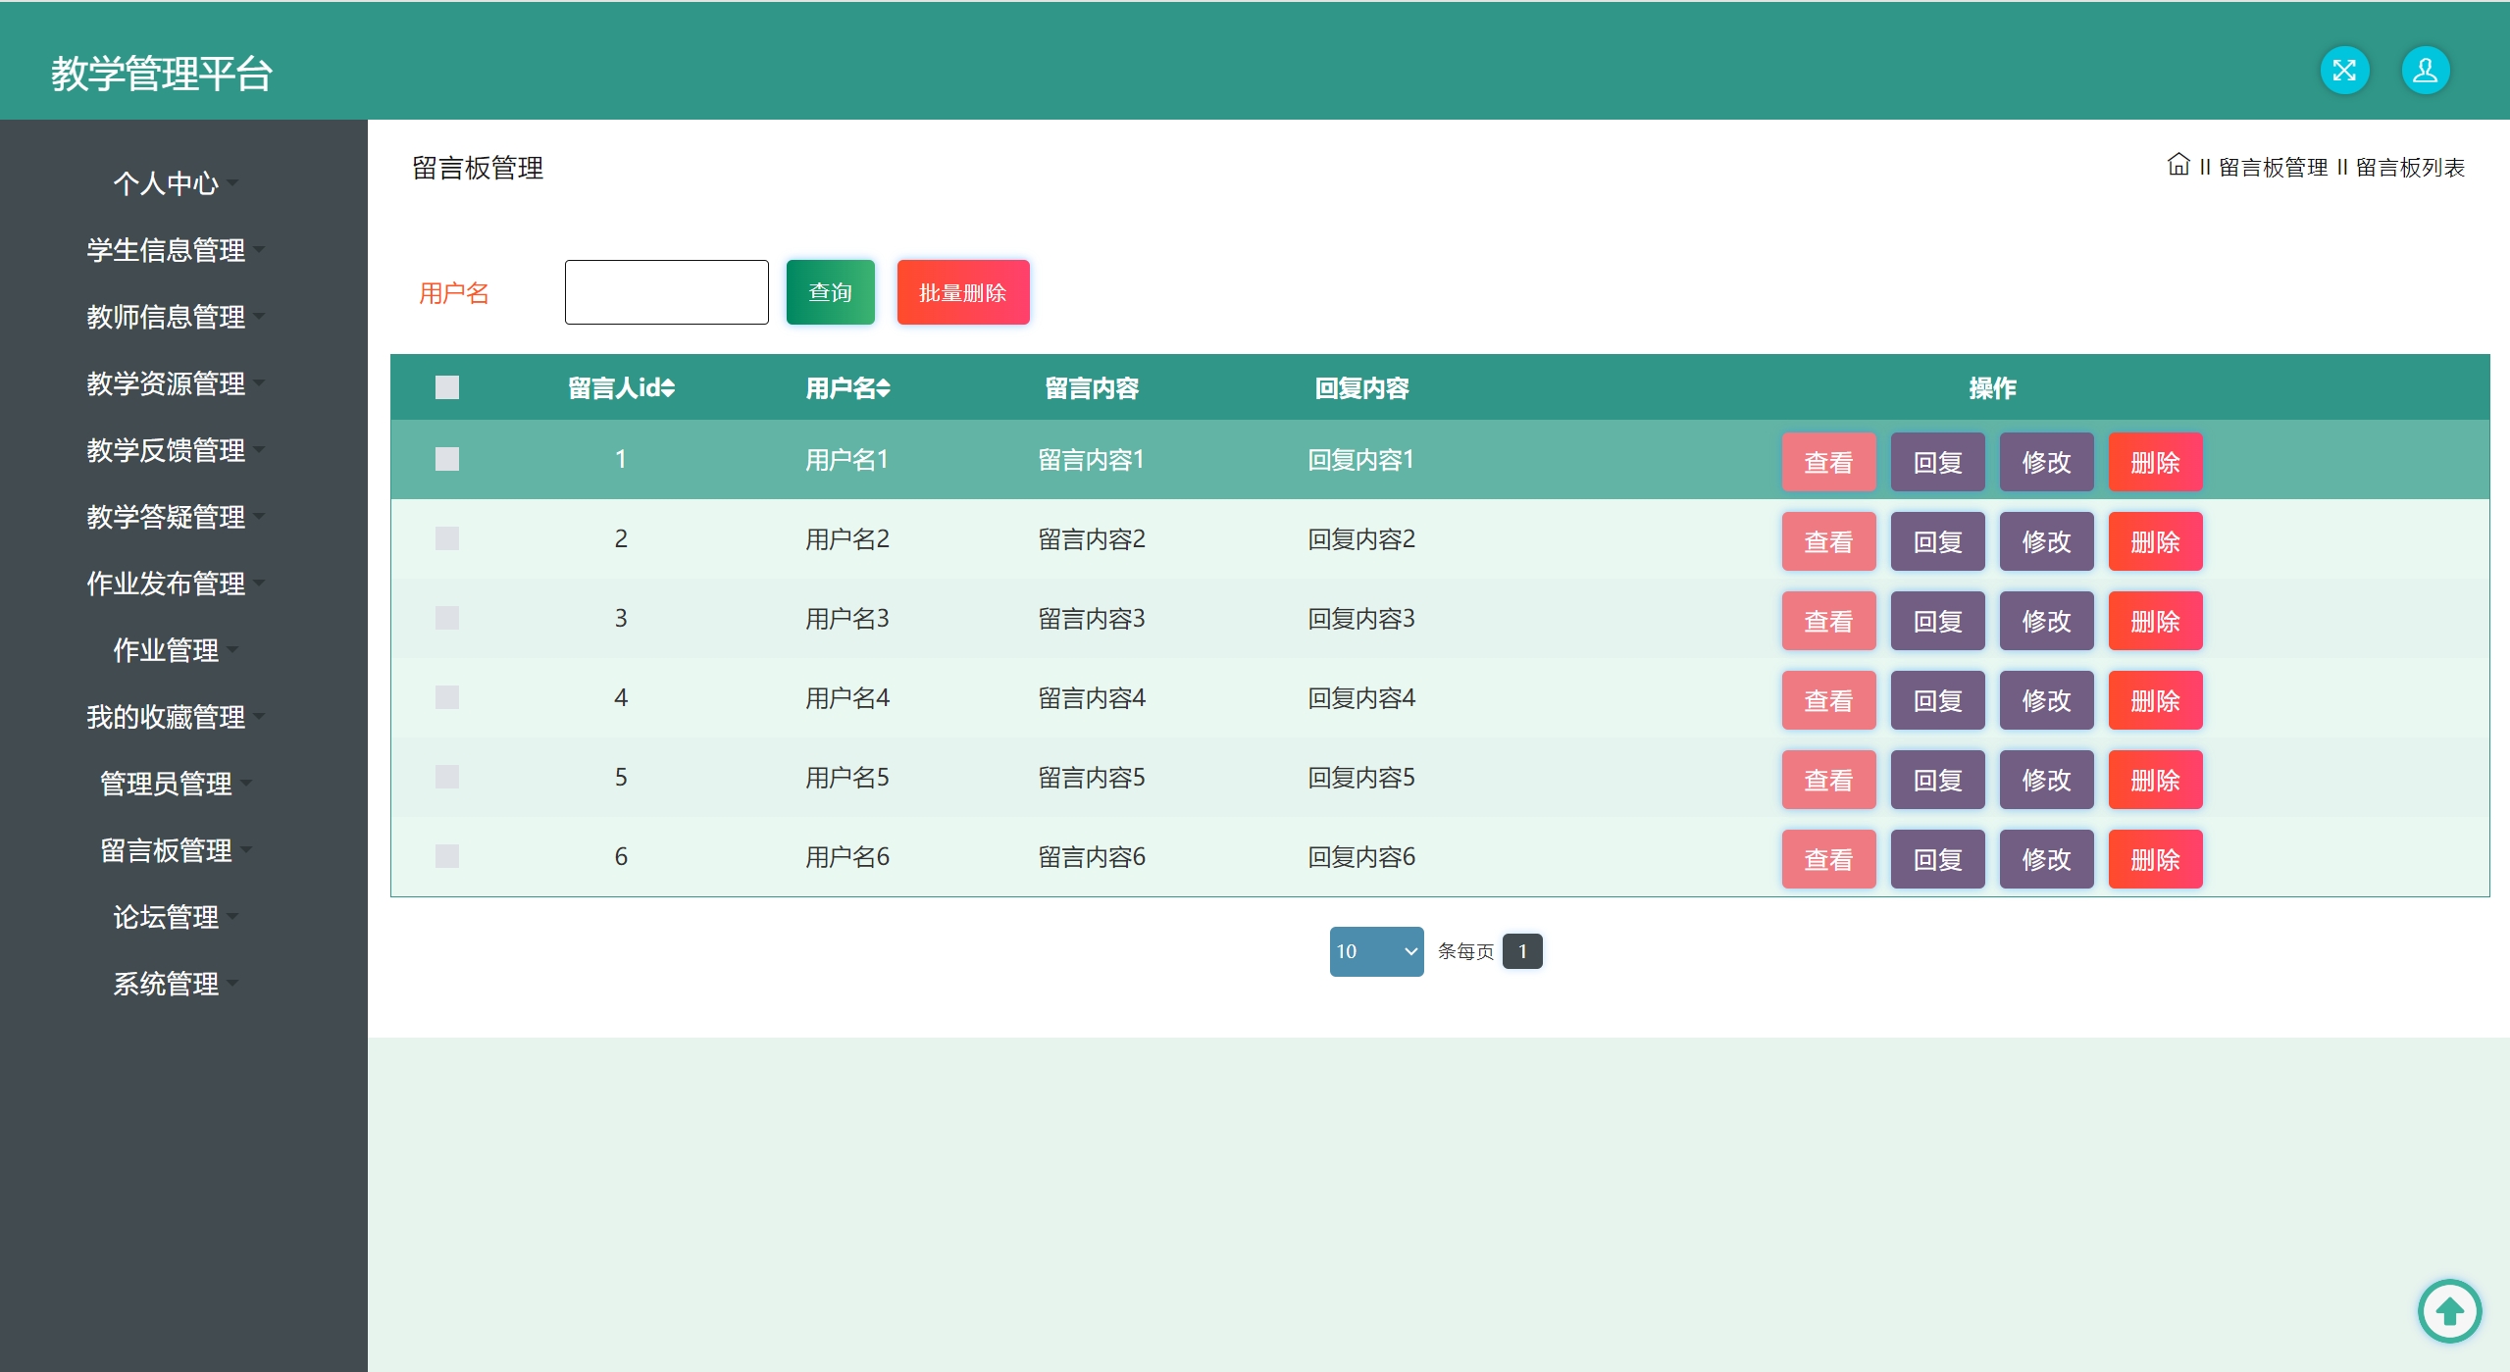Sort by 用户名 column arrows
This screenshot has height=1372, width=2510.
point(884,388)
